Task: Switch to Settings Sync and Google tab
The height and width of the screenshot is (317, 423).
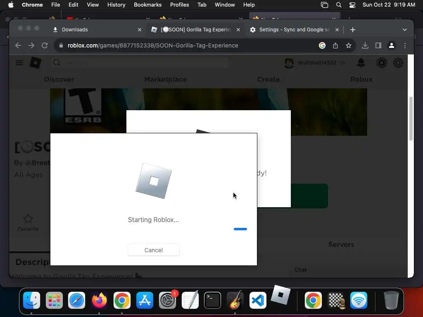Action: click(x=294, y=30)
